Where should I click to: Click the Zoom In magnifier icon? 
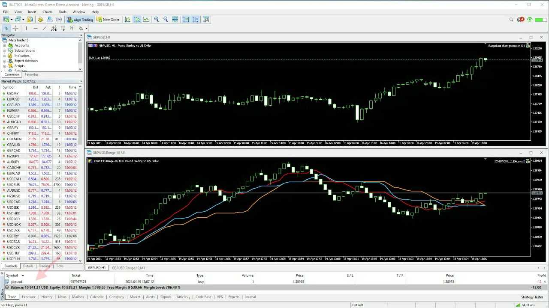coord(157,19)
